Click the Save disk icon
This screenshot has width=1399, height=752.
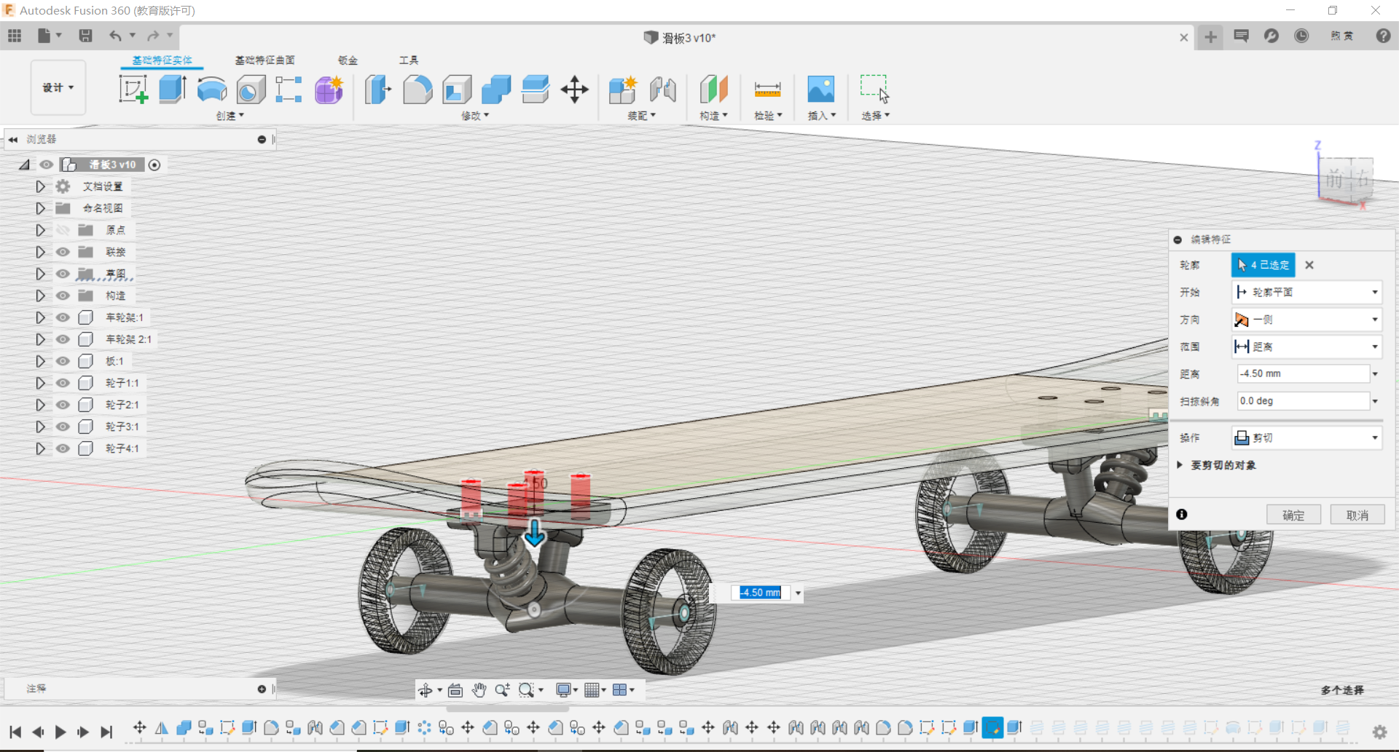pyautogui.click(x=85, y=36)
